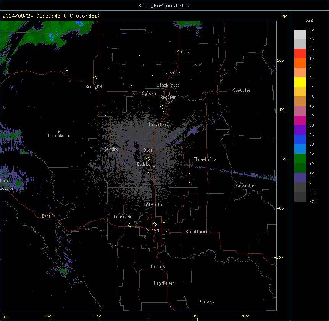
Task: Click the yellow diamond marker south of RedDeer
Action: (x=163, y=107)
